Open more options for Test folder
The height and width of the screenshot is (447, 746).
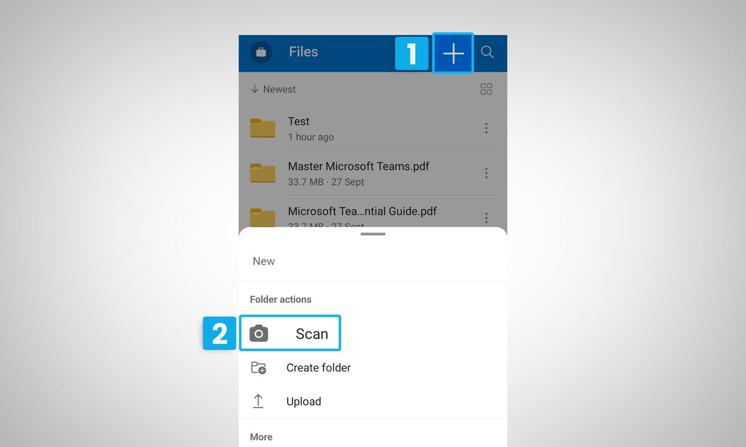[x=486, y=128]
